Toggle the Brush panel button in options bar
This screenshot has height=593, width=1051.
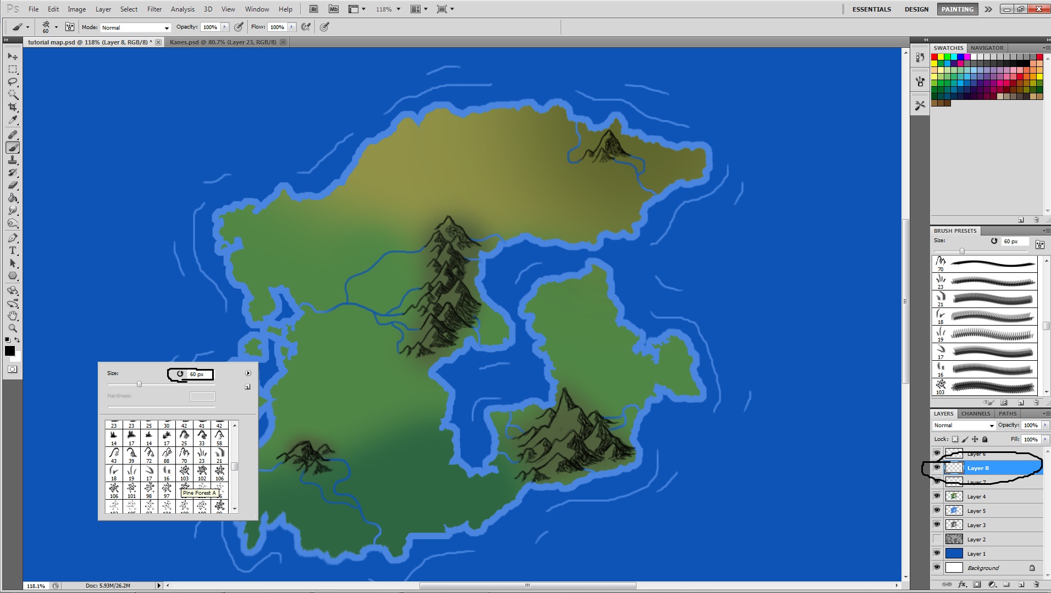point(70,27)
